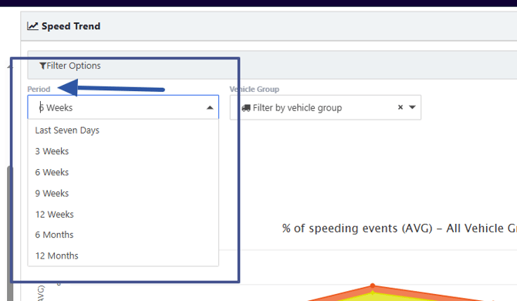Choose 6 Weeks from the period list
The height and width of the screenshot is (301, 517).
click(x=123, y=172)
